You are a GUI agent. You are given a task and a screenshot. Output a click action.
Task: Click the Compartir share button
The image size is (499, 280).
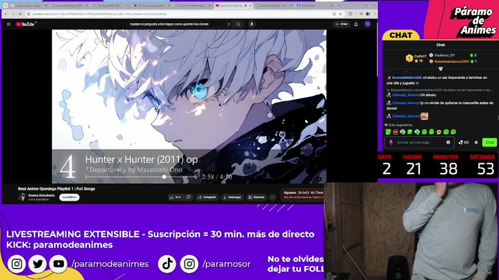207,197
